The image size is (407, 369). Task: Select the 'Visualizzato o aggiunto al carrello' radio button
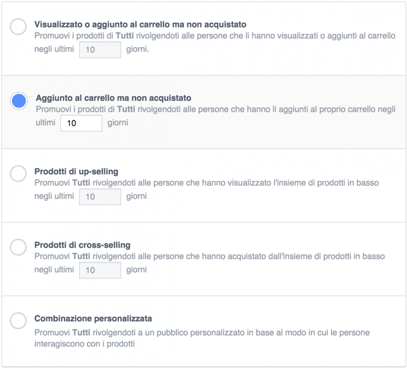[x=18, y=27]
